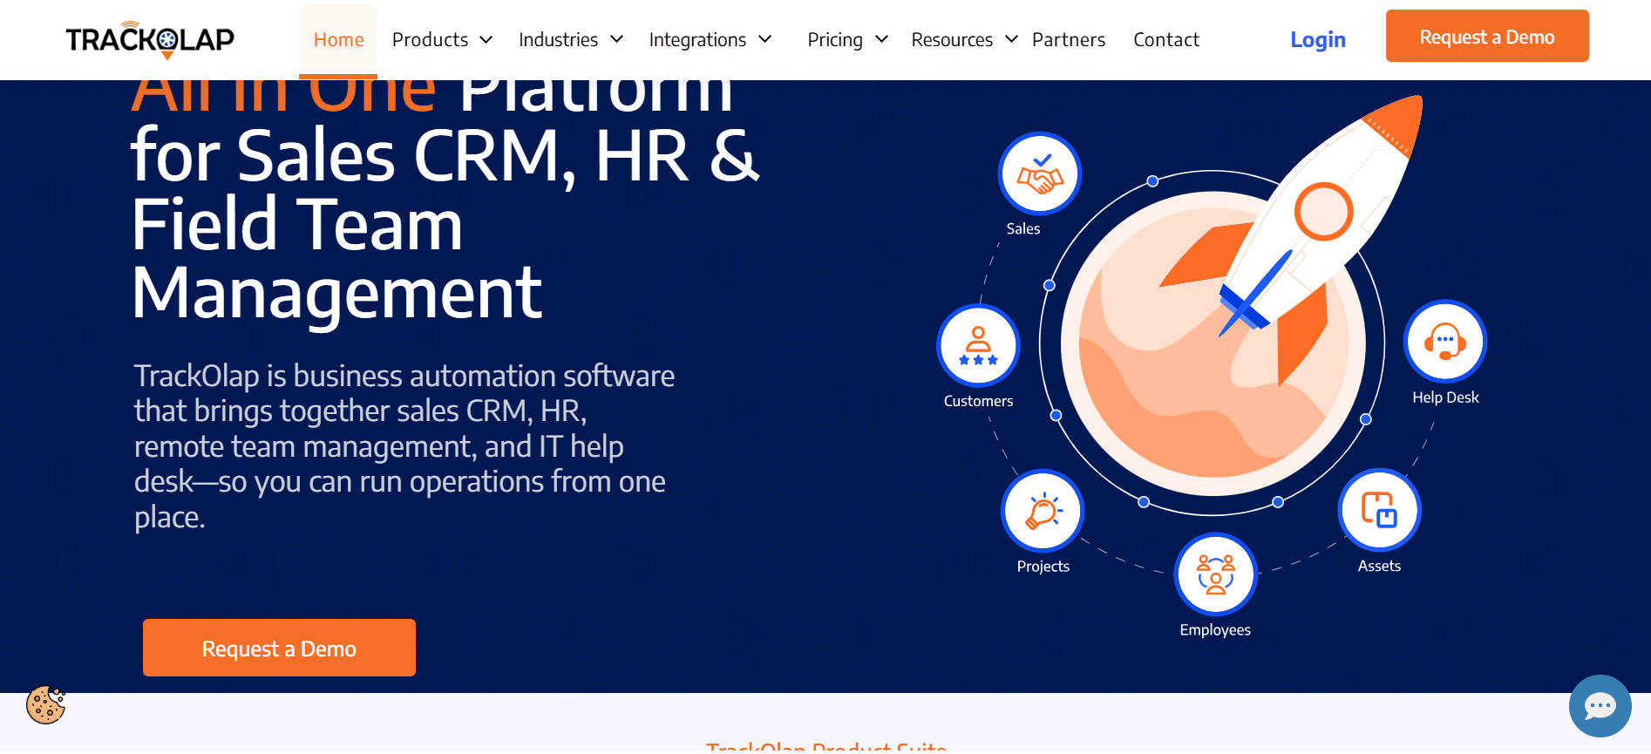The width and height of the screenshot is (1651, 754).
Task: Expand the Pricing dropdown chevron
Action: (x=881, y=40)
